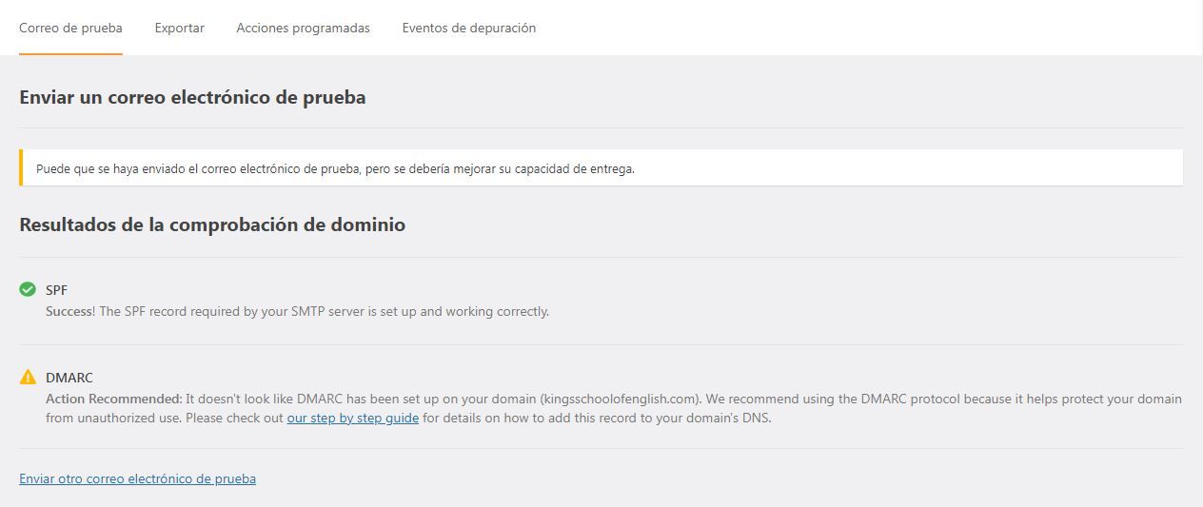1203x507 pixels.
Task: Click the SPF record description sentence
Action: pos(297,311)
